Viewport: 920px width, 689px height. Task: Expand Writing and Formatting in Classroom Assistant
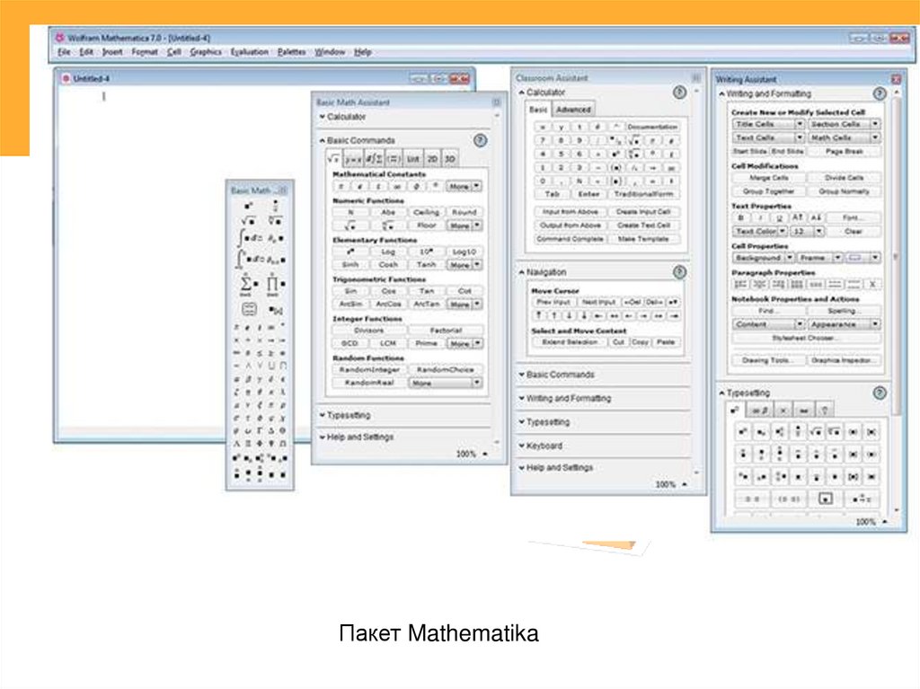pyautogui.click(x=564, y=398)
